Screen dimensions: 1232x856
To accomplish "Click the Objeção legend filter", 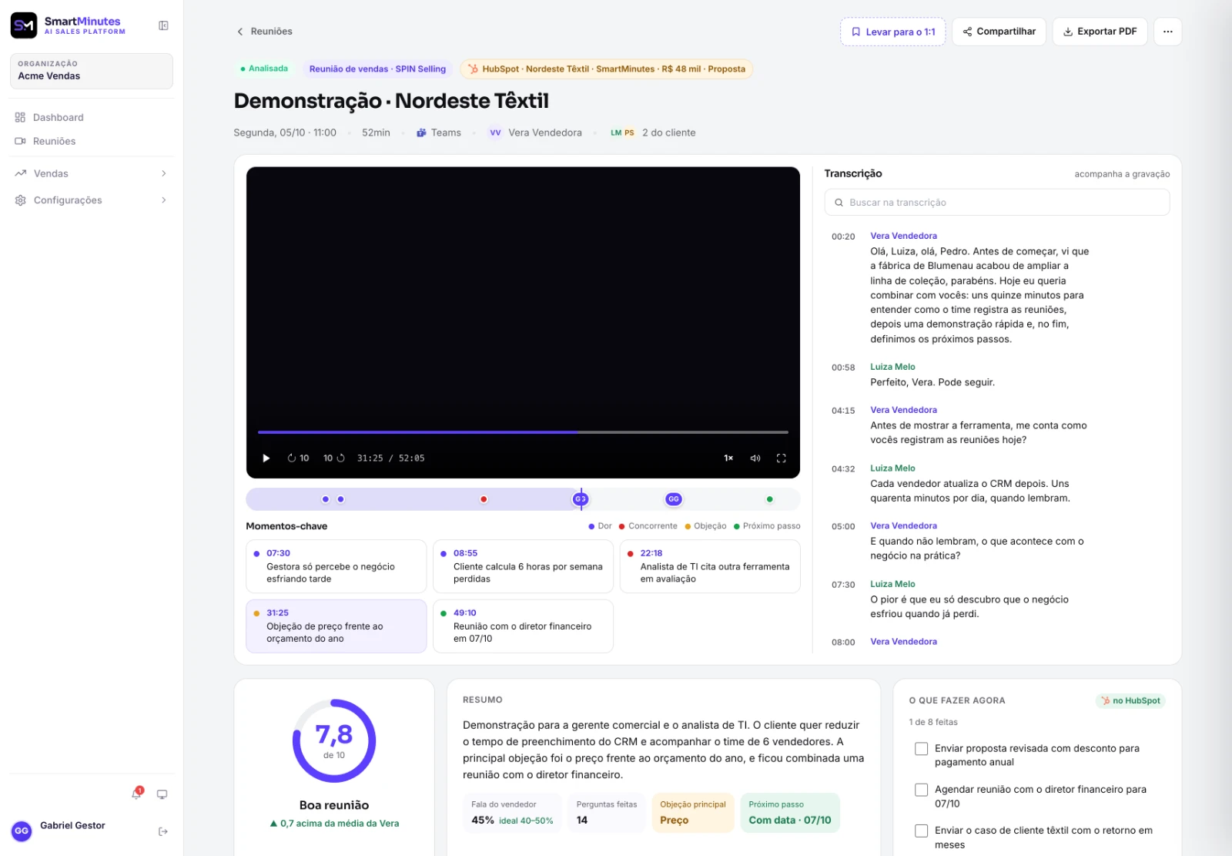I will [x=705, y=526].
